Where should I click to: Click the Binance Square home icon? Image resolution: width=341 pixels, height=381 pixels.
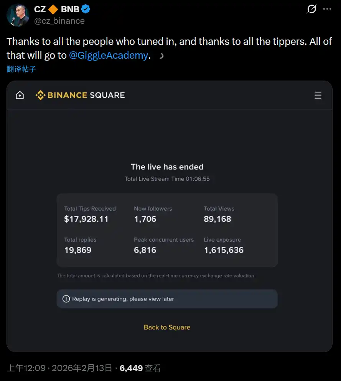[x=20, y=95]
